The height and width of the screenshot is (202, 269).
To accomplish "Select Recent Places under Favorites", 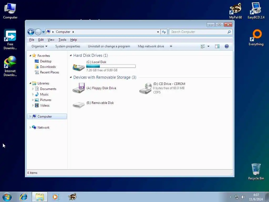I will 49,72.
